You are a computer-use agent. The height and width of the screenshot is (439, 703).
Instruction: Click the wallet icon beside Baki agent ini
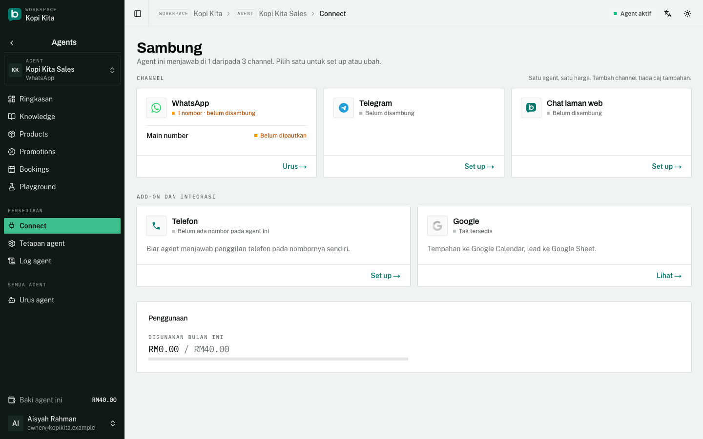tap(12, 400)
